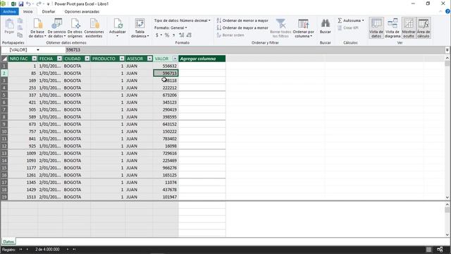Switch to Vista de datos

click(x=376, y=28)
